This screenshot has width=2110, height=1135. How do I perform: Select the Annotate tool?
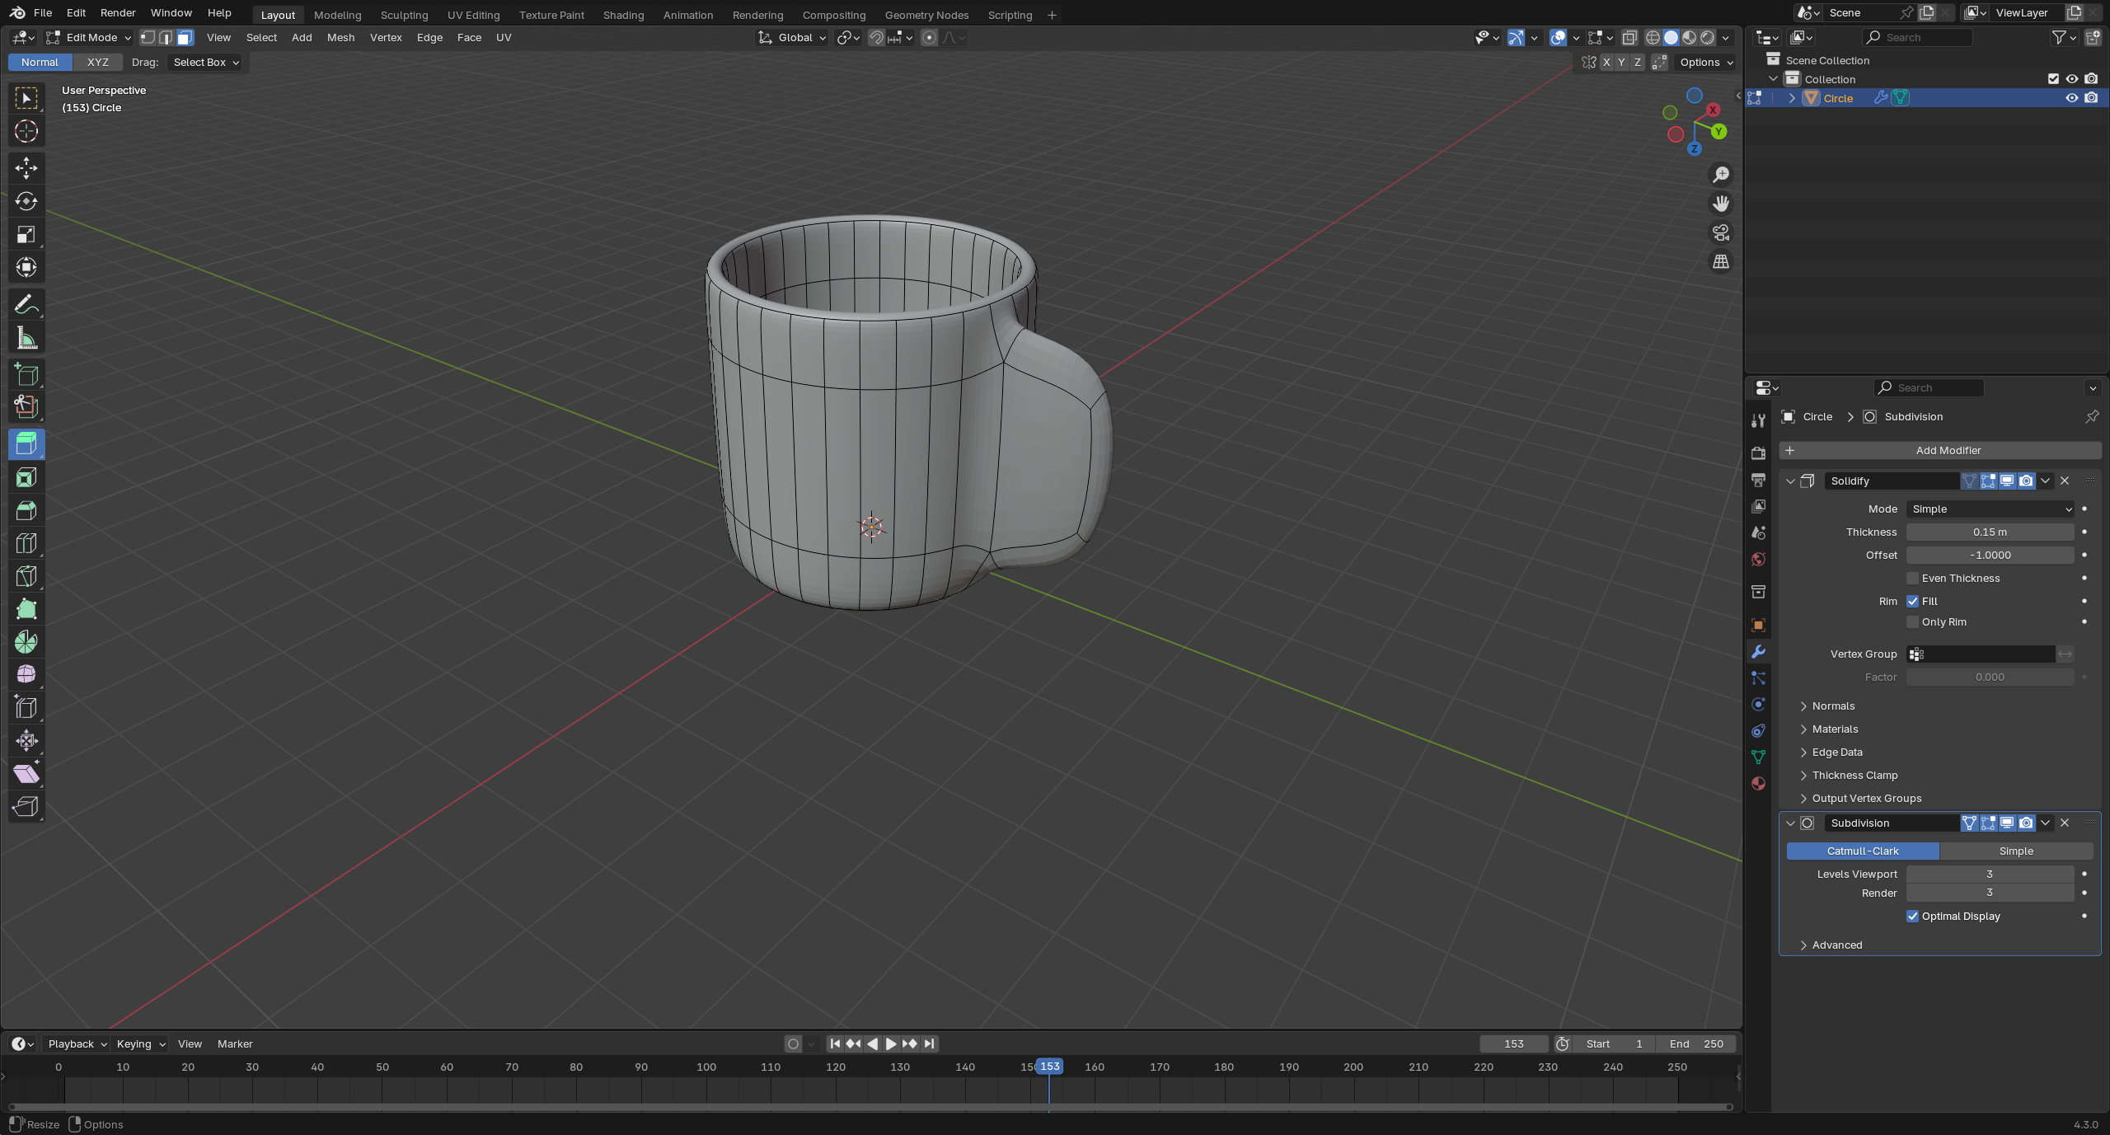(26, 305)
